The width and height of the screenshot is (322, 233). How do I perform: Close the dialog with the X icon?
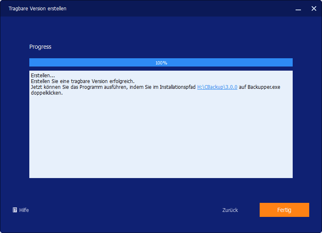coord(314,8)
